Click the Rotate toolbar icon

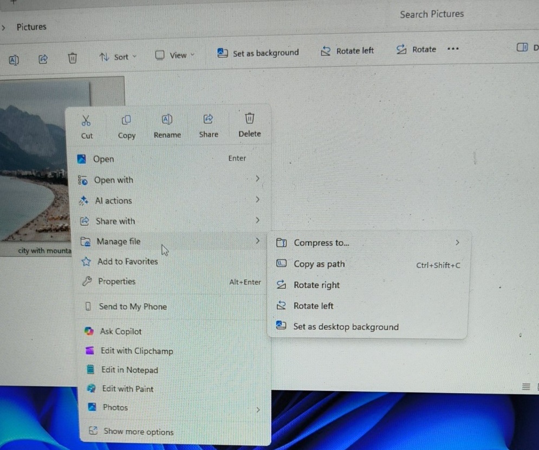click(x=401, y=49)
